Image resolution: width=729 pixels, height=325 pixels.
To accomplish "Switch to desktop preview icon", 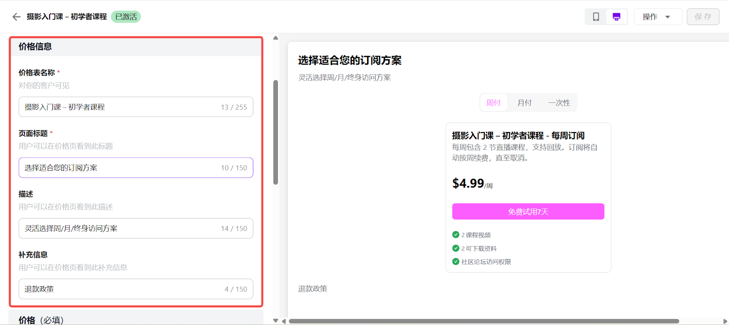I will point(616,17).
